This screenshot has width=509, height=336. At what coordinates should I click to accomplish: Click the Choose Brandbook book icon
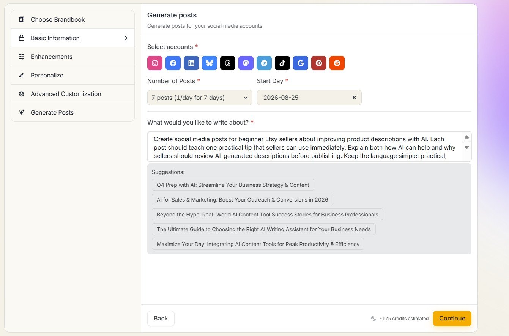(22, 19)
